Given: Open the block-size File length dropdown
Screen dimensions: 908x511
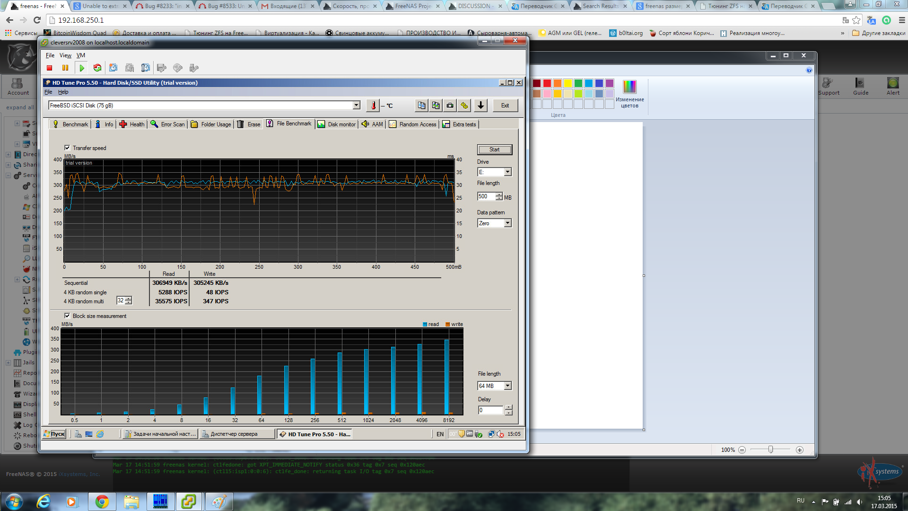Looking at the screenshot, I should point(507,386).
